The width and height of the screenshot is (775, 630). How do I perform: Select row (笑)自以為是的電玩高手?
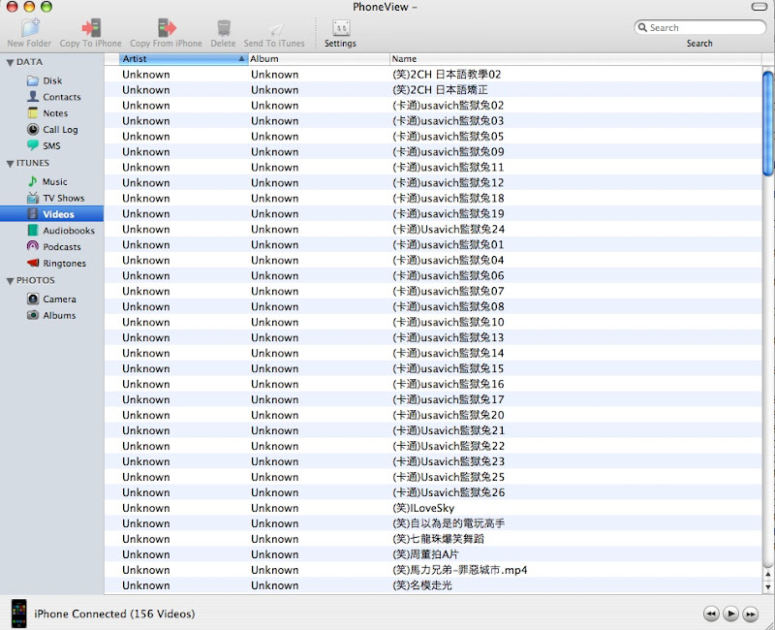[x=433, y=523]
